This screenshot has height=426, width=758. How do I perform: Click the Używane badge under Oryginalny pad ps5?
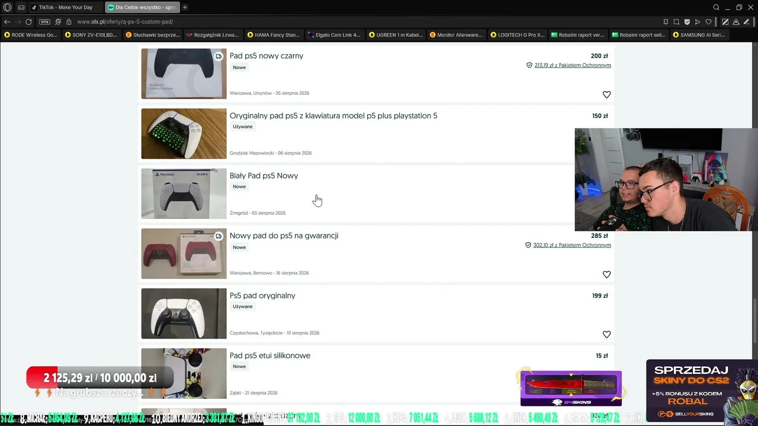[x=243, y=127]
